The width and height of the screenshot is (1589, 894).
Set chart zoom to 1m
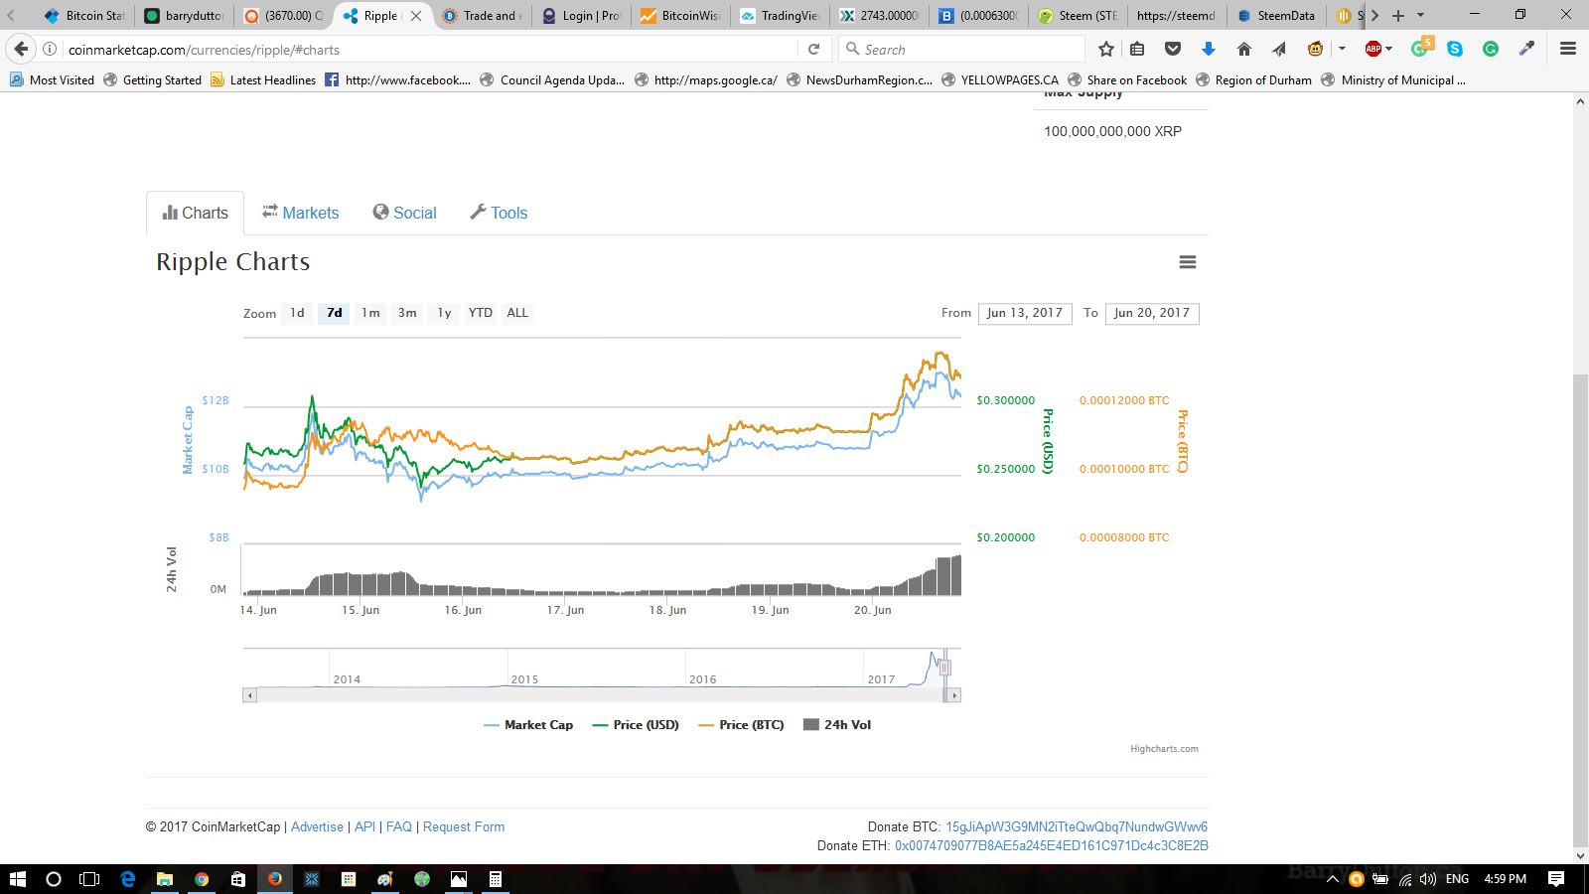click(x=370, y=313)
